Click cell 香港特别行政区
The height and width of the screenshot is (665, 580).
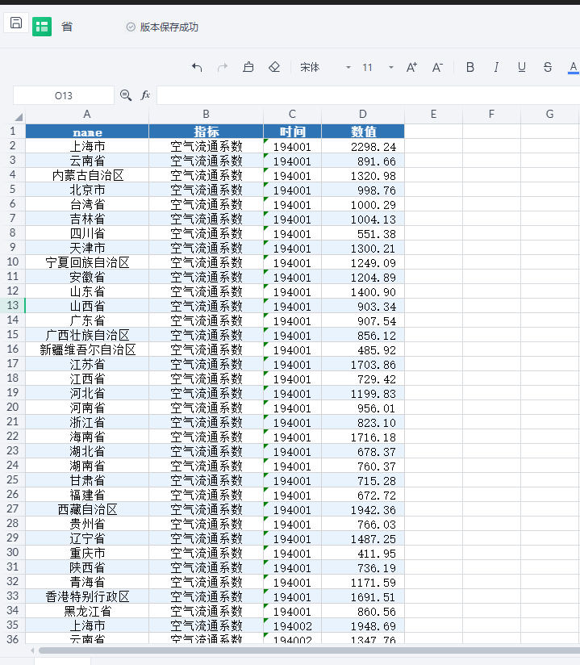click(x=87, y=596)
